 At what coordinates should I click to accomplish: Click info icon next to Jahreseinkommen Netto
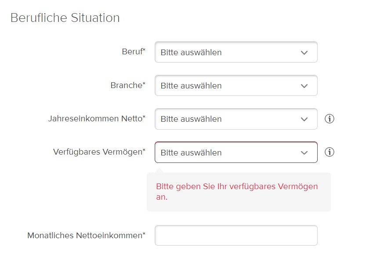click(330, 119)
